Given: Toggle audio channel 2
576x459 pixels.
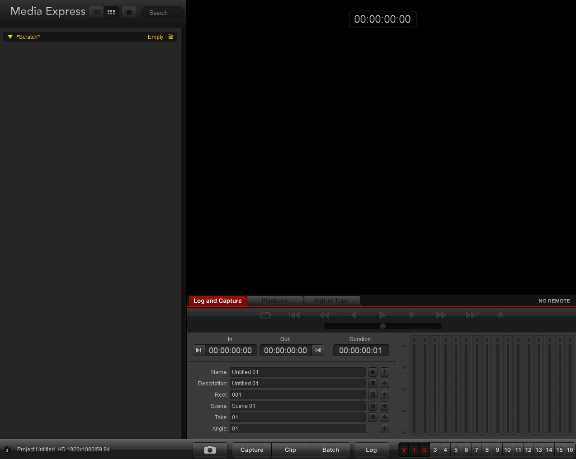Looking at the screenshot, I should pos(425,450).
